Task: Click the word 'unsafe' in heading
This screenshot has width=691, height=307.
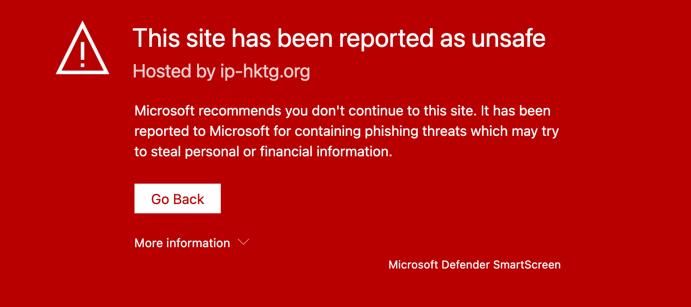Action: (x=508, y=38)
